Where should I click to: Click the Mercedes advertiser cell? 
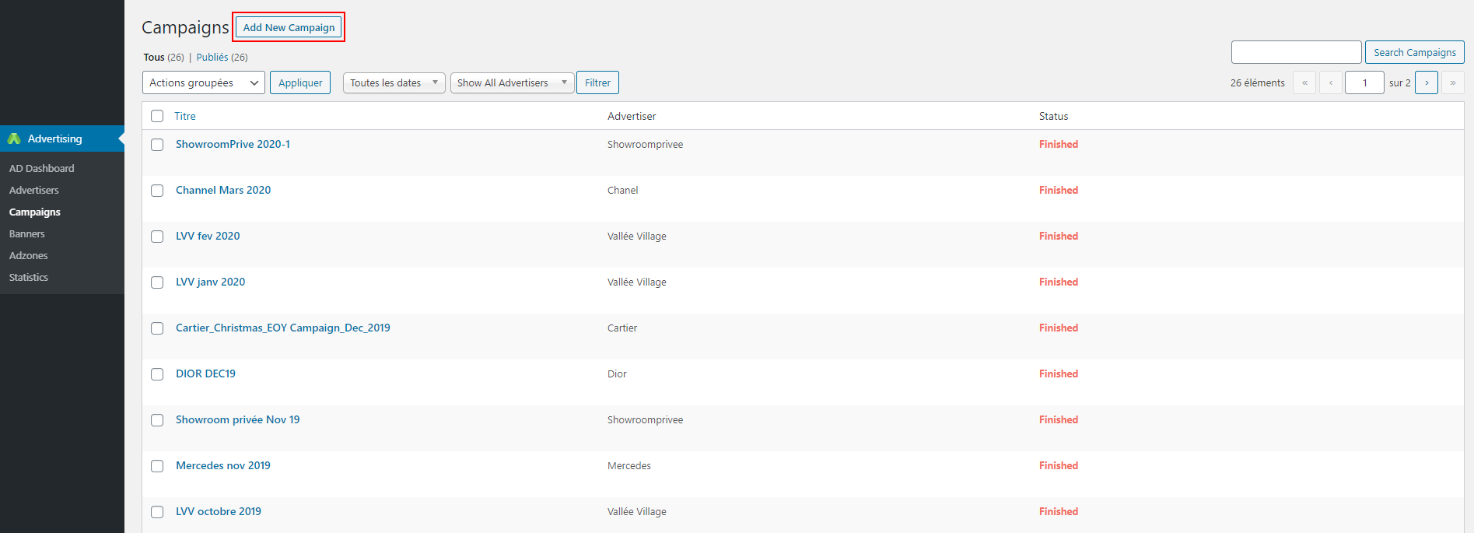[x=629, y=465]
